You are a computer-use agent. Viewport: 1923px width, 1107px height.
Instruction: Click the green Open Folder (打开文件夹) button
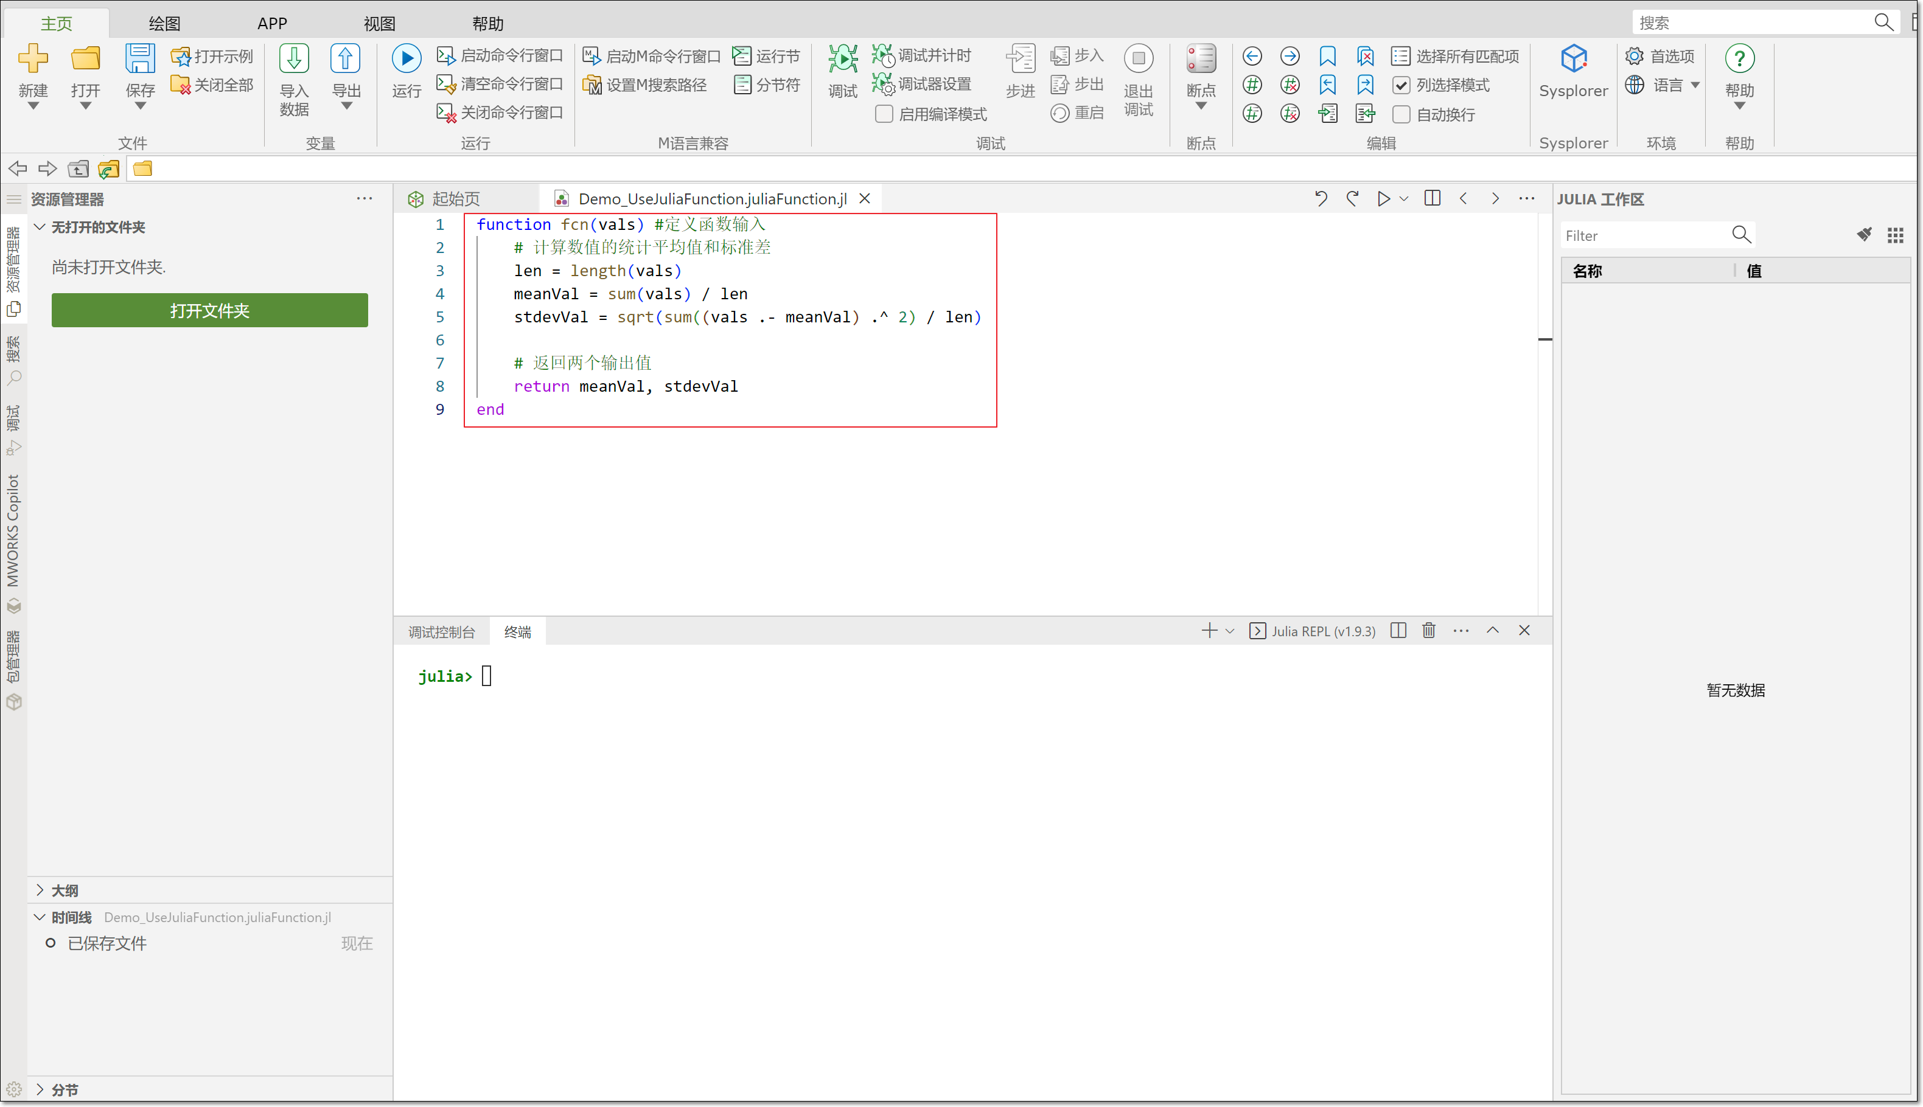[209, 310]
